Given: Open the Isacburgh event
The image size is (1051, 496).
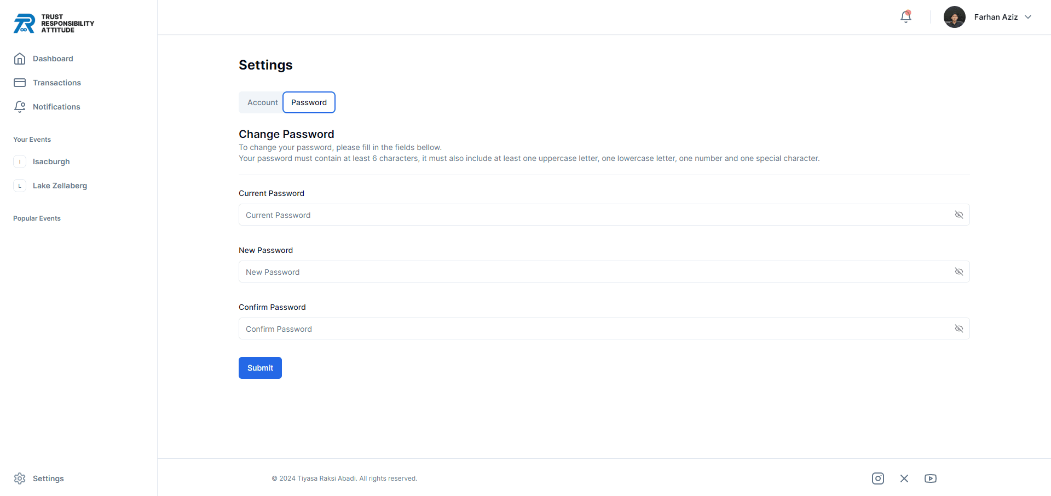Looking at the screenshot, I should [51, 161].
